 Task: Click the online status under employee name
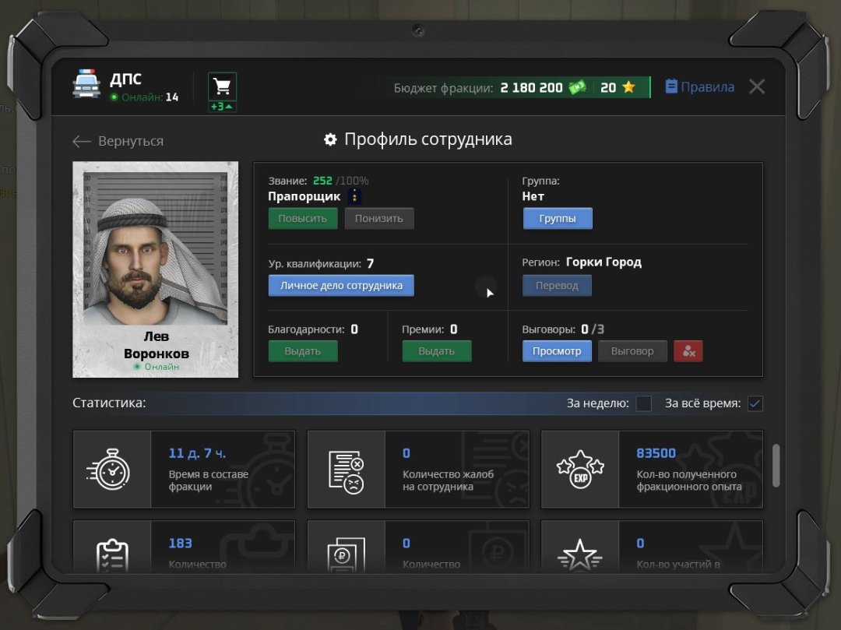click(x=156, y=367)
